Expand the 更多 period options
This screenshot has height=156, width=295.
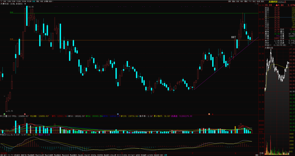51,1
